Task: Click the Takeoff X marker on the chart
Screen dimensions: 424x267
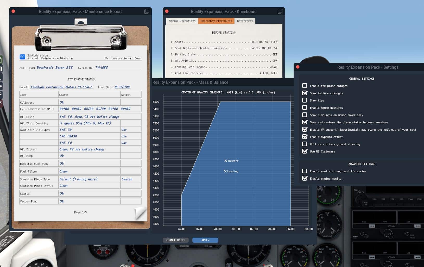Action: (x=226, y=161)
